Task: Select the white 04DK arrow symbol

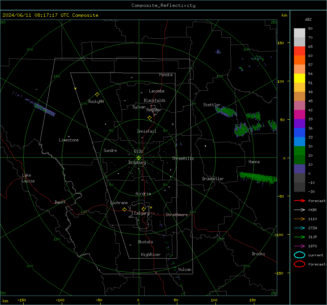Action: pos(299,210)
